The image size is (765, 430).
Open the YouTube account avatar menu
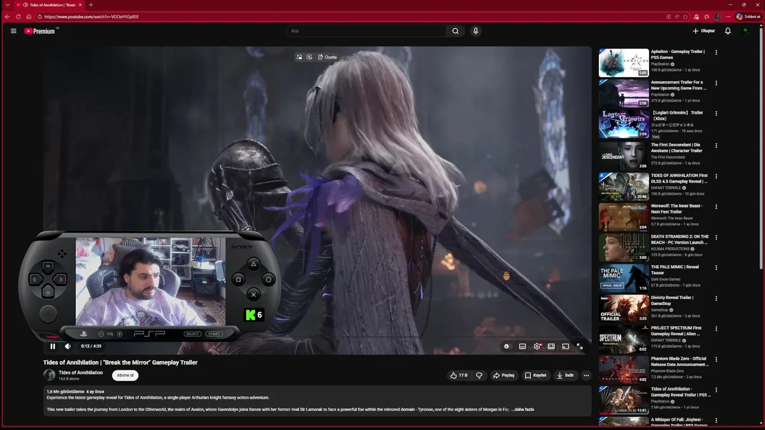(x=746, y=31)
